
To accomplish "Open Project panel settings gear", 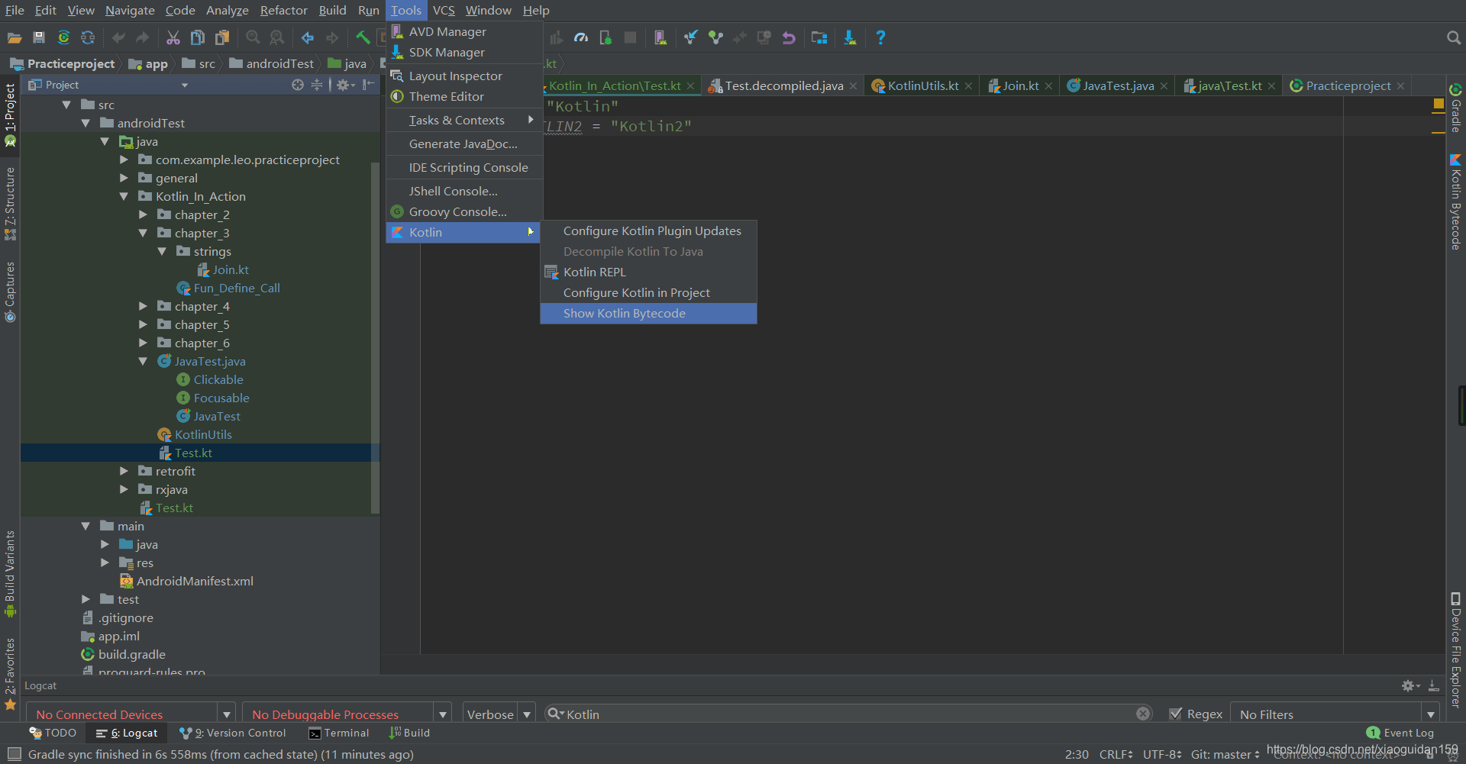I will 344,85.
